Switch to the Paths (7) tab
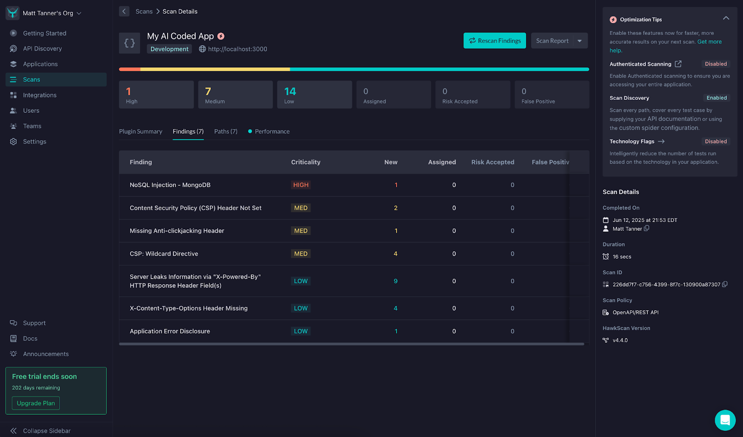Viewport: 743px width, 437px height. [226, 131]
